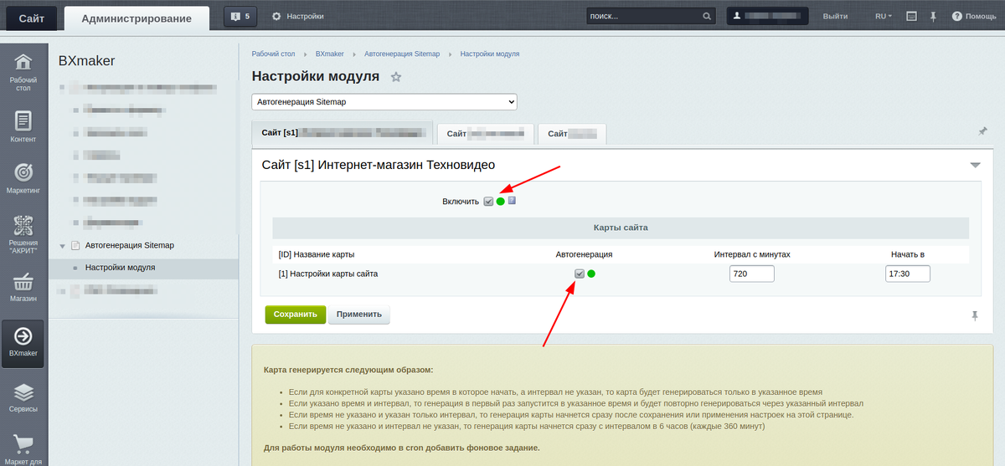Select the Сайт [s1] settings tab

pos(343,133)
